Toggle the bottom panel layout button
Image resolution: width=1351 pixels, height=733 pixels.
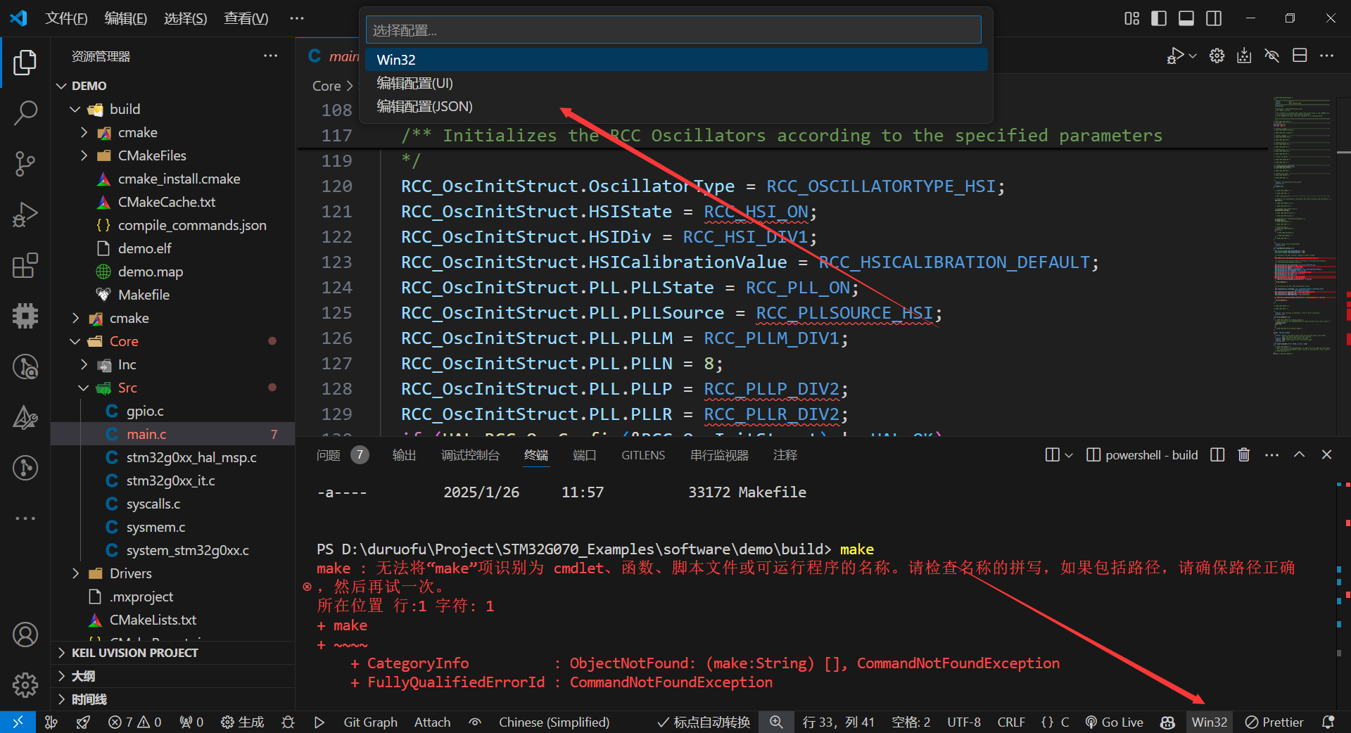[x=1186, y=18]
